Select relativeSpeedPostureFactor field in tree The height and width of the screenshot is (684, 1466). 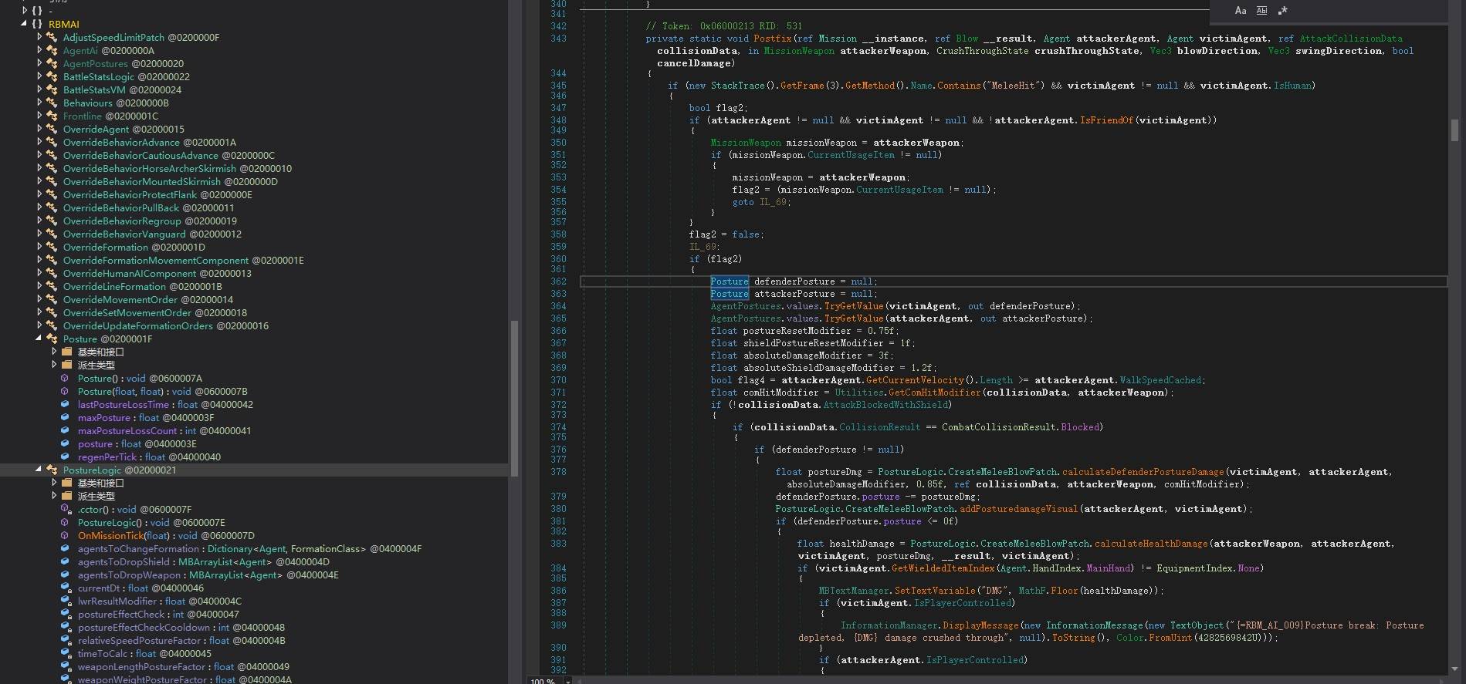pos(181,640)
